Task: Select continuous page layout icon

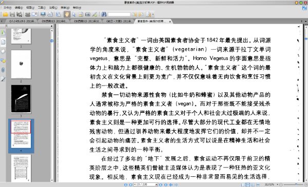Action: [248, 184]
